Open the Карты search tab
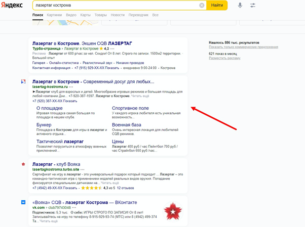This screenshot has width=305, height=227. point(85,15)
